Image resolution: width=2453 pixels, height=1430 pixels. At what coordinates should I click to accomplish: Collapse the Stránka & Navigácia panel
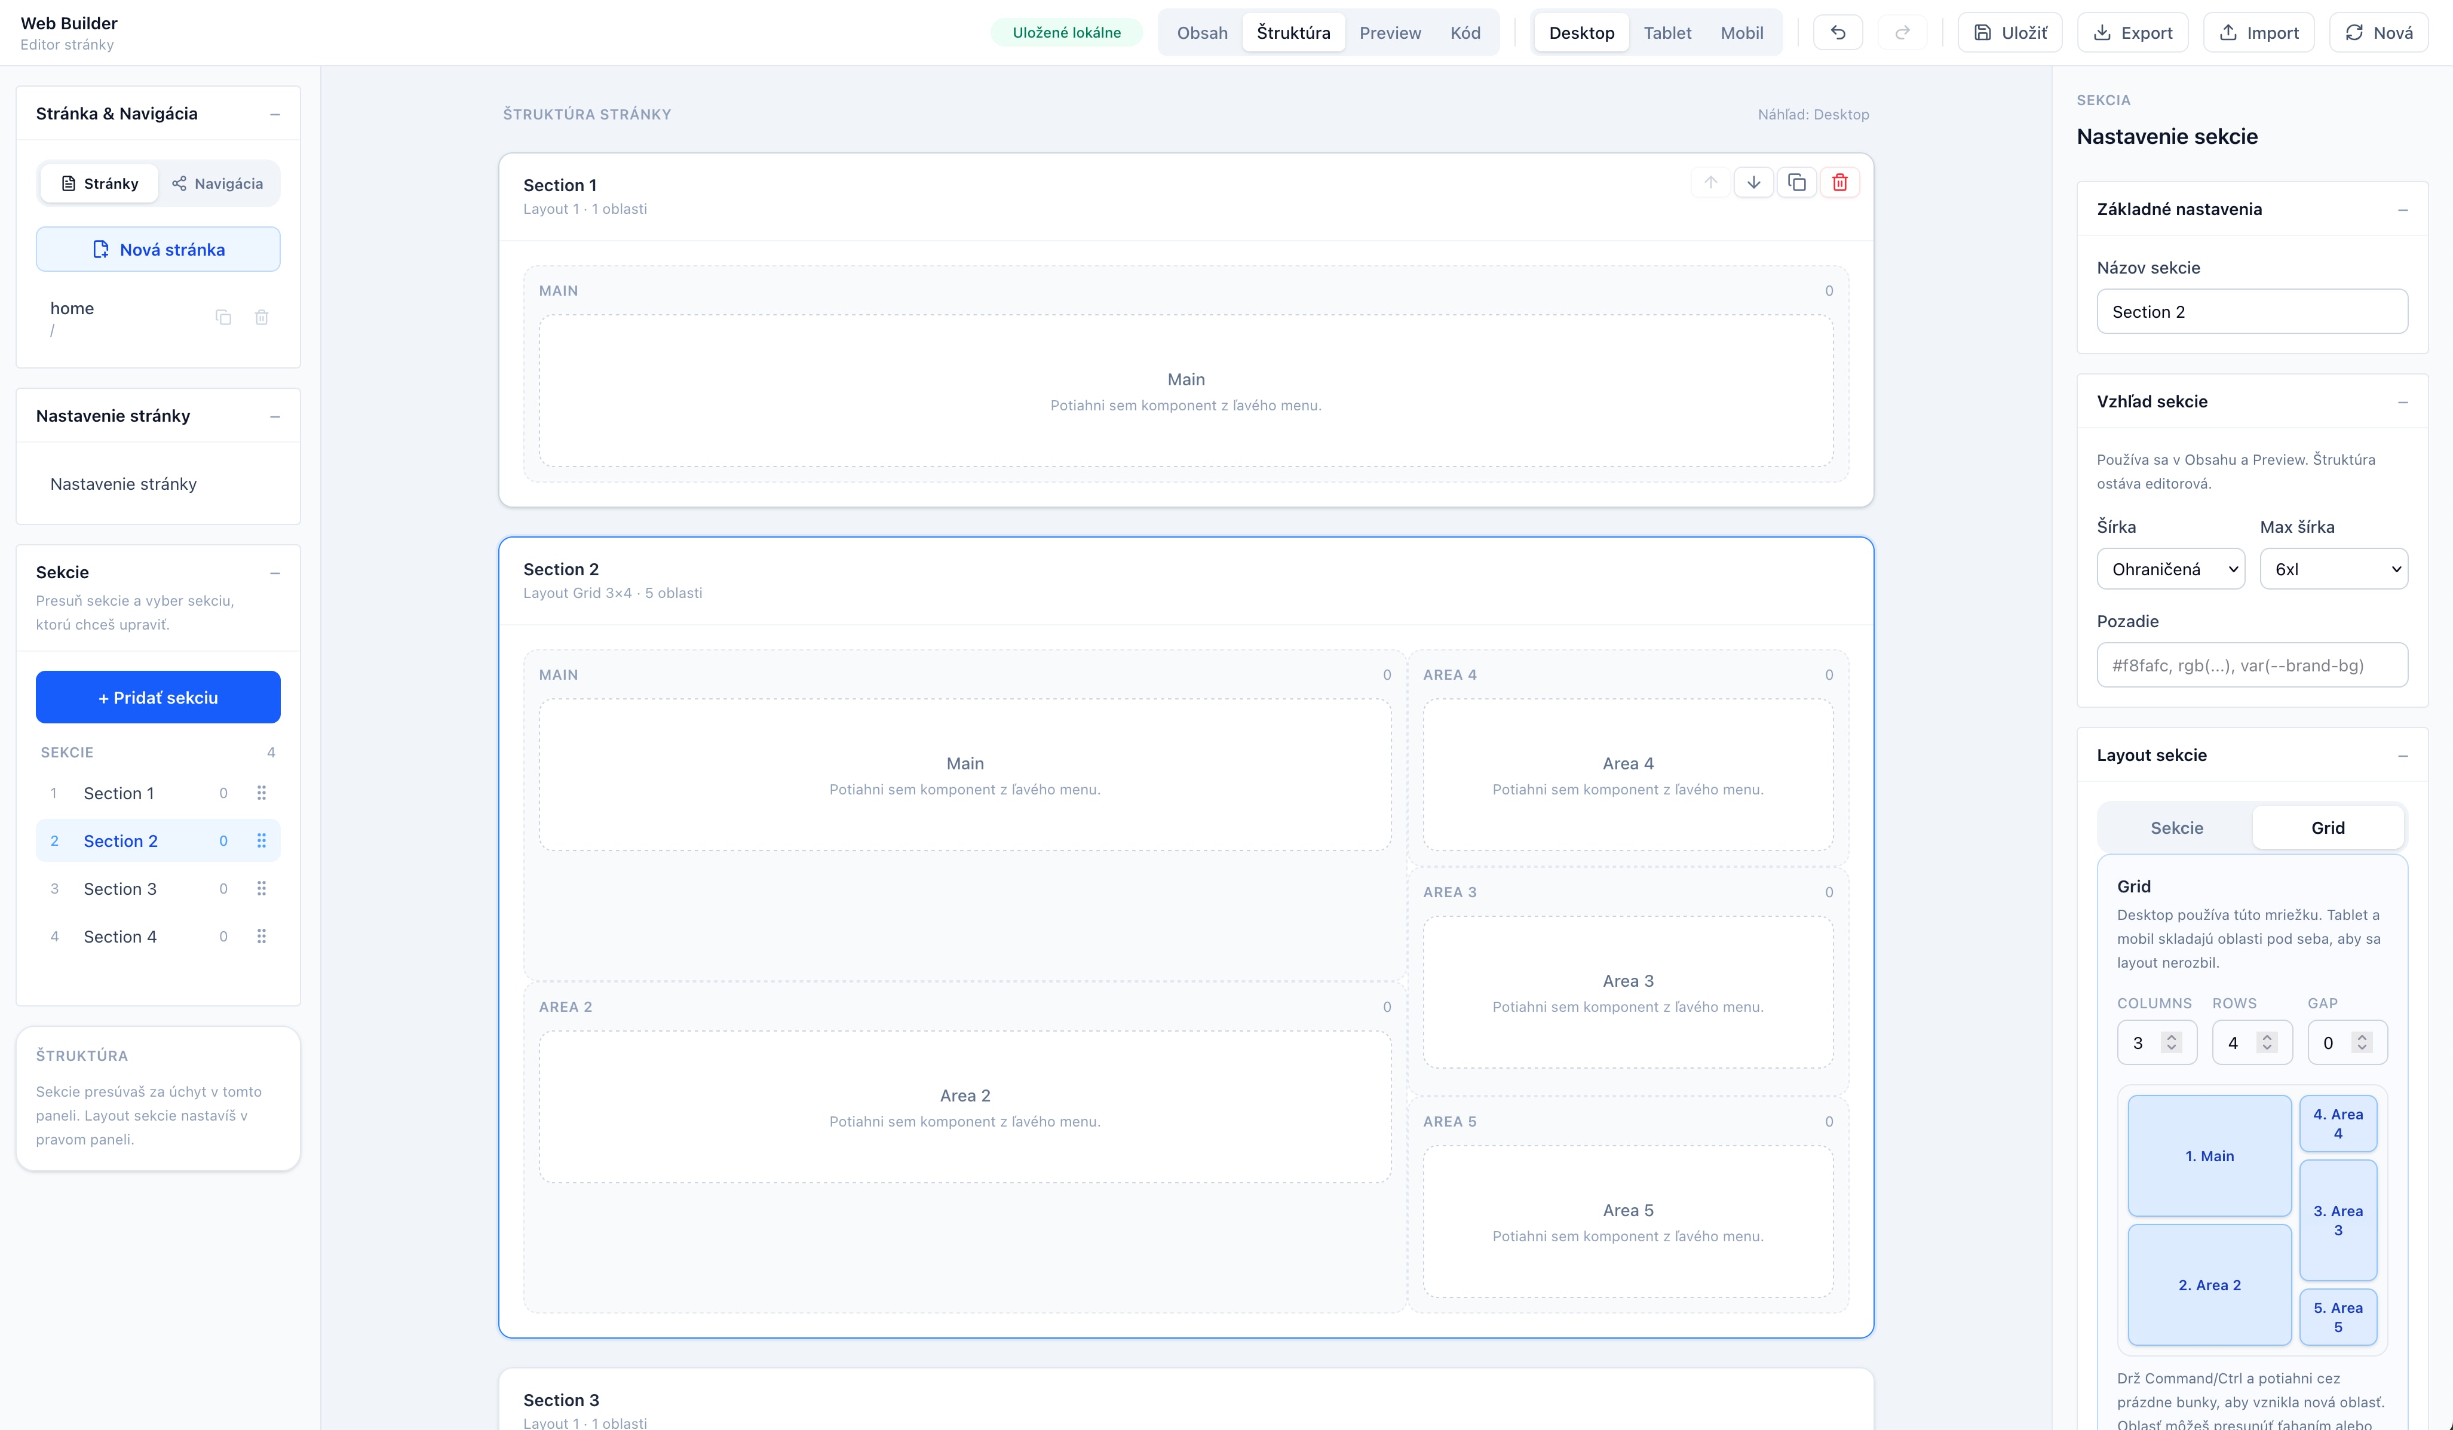click(x=274, y=114)
